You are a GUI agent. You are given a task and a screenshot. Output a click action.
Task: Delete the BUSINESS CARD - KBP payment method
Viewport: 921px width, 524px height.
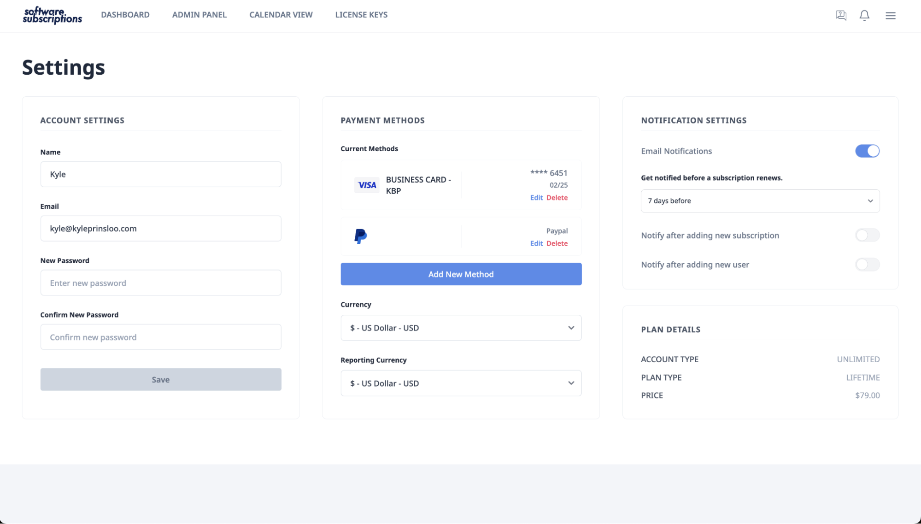click(x=557, y=197)
